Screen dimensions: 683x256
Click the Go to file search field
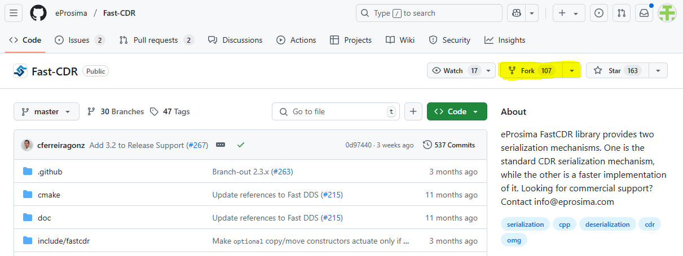336,111
